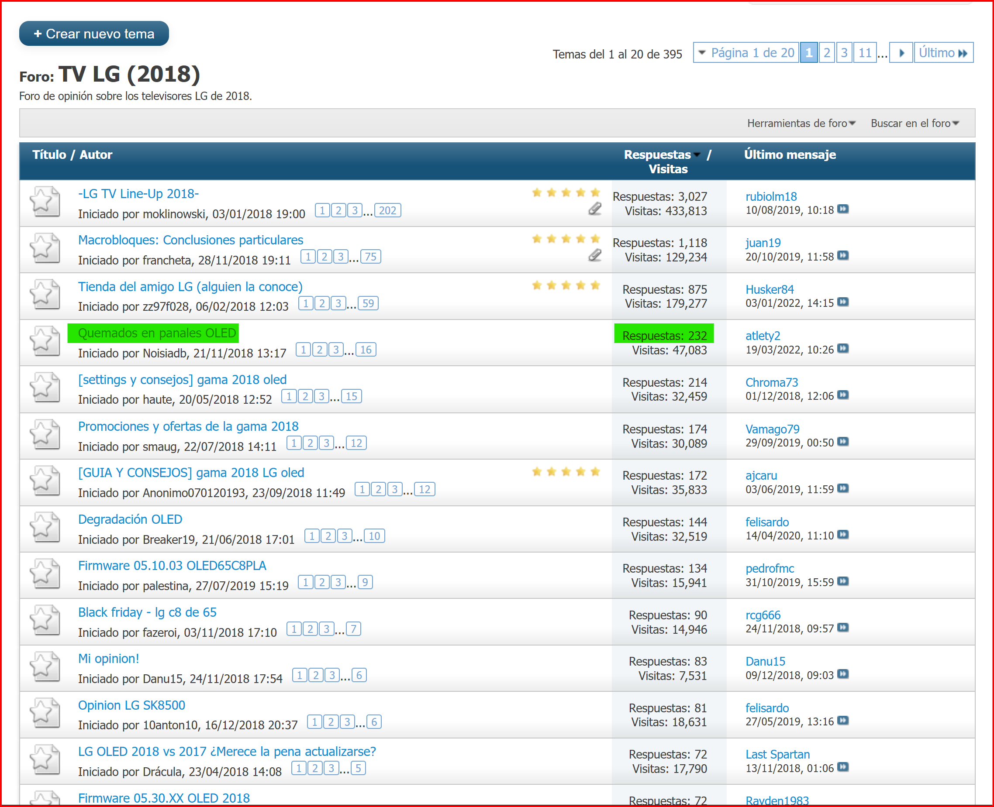
Task: Click thread status icon for Mi opinion!
Action: click(x=45, y=667)
